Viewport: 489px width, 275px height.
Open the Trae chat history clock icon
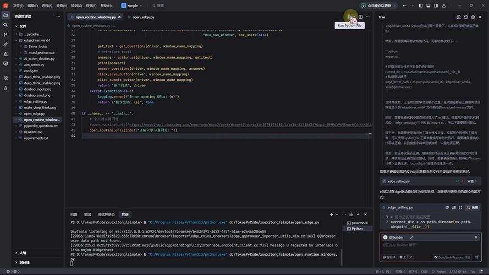point(465,17)
